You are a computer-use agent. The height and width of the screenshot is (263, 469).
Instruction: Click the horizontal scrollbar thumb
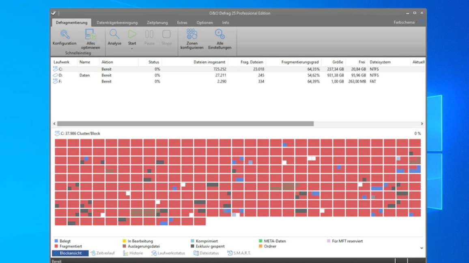point(185,123)
